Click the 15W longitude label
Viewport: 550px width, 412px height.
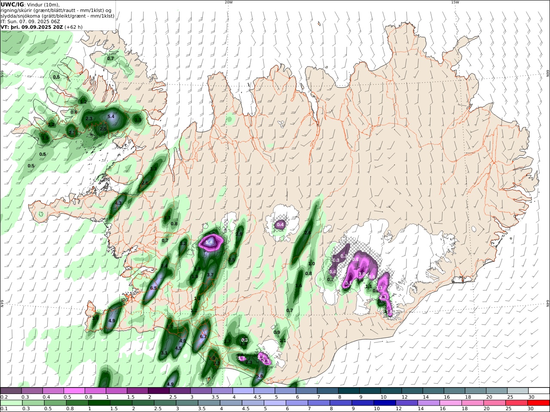pos(455,2)
